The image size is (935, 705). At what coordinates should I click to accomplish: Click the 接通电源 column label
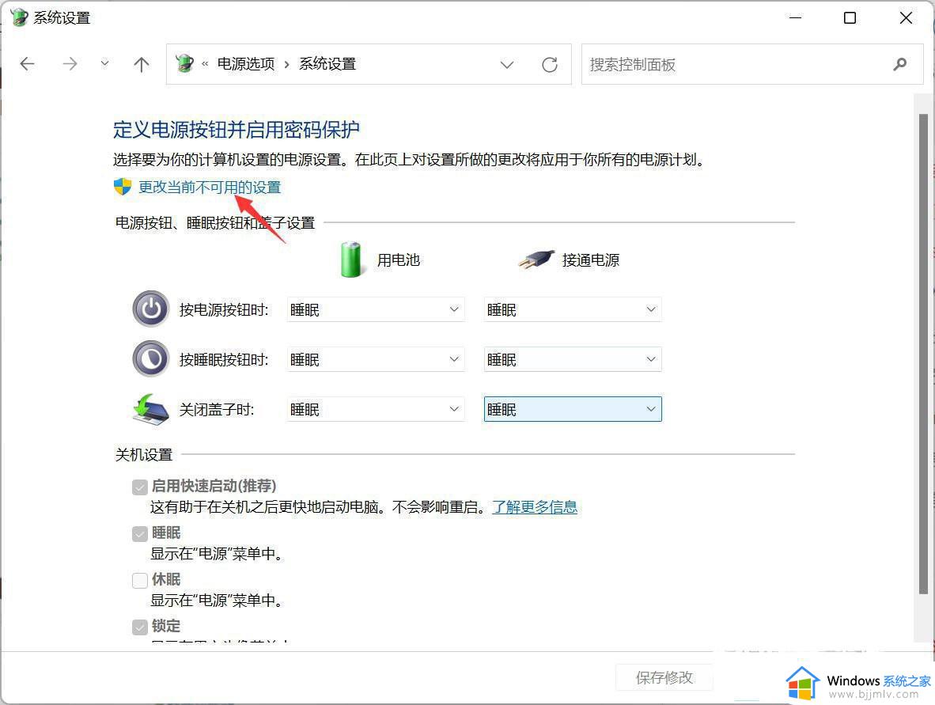590,260
